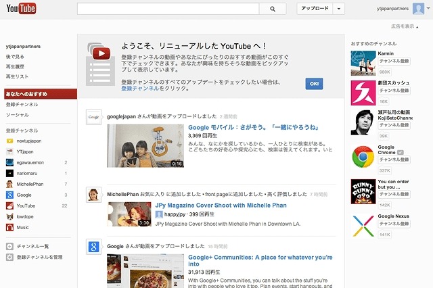Open JPy Magazine Cover Shoot thumbnail
This screenshot has width=433, height=288.
pos(129,214)
